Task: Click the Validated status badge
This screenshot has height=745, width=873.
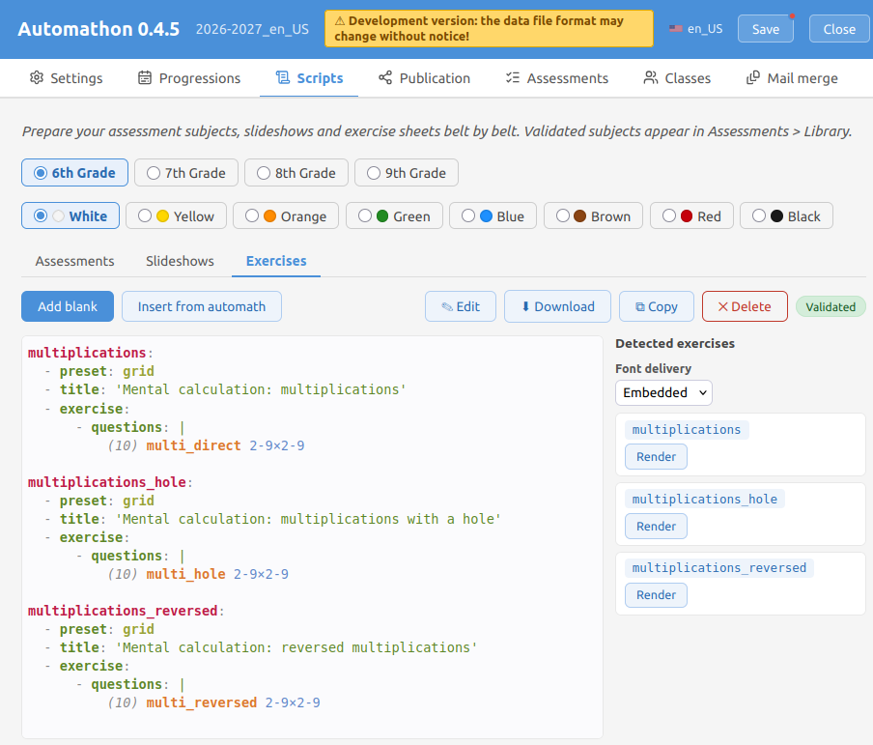Action: click(x=831, y=307)
